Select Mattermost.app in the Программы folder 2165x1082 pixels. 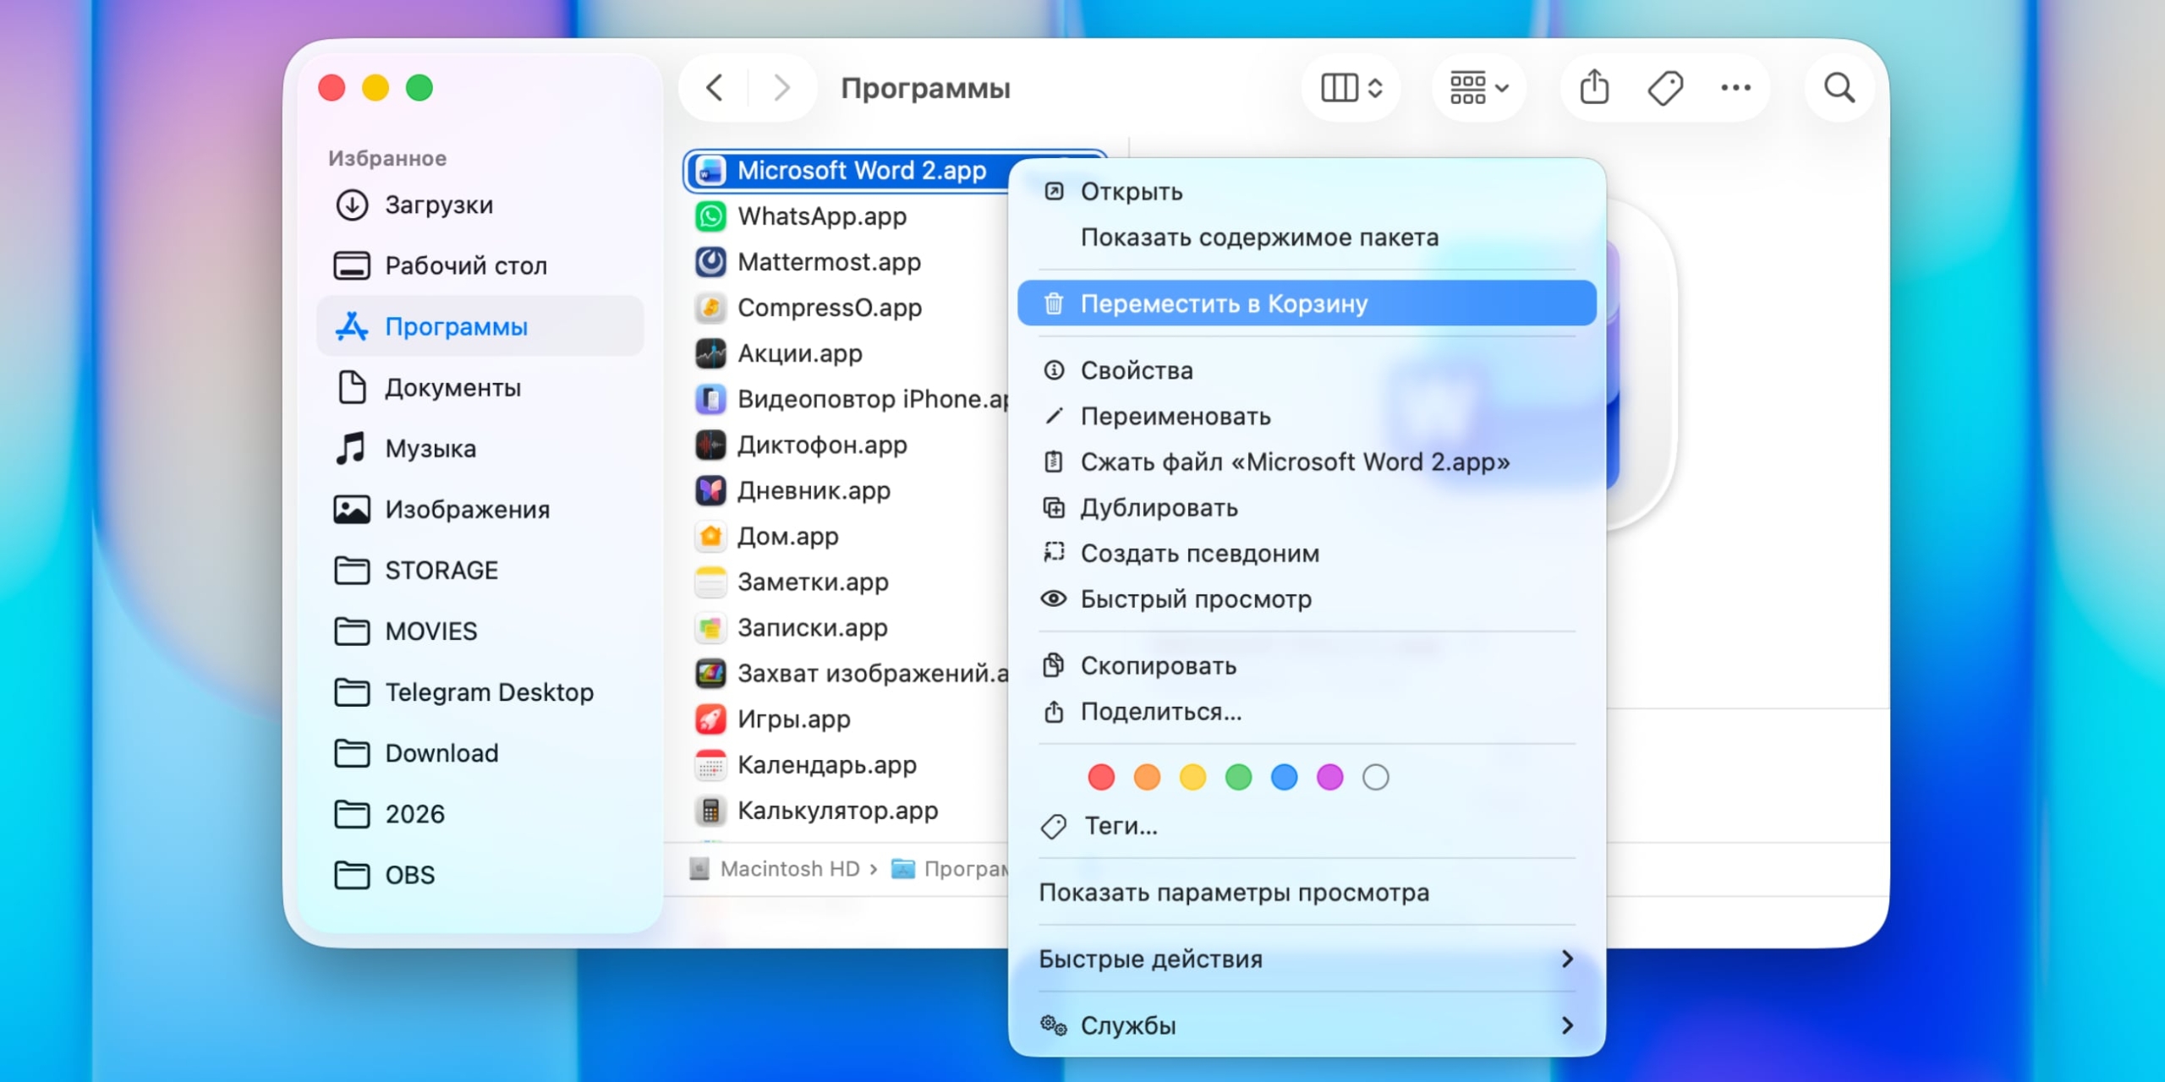(x=829, y=262)
